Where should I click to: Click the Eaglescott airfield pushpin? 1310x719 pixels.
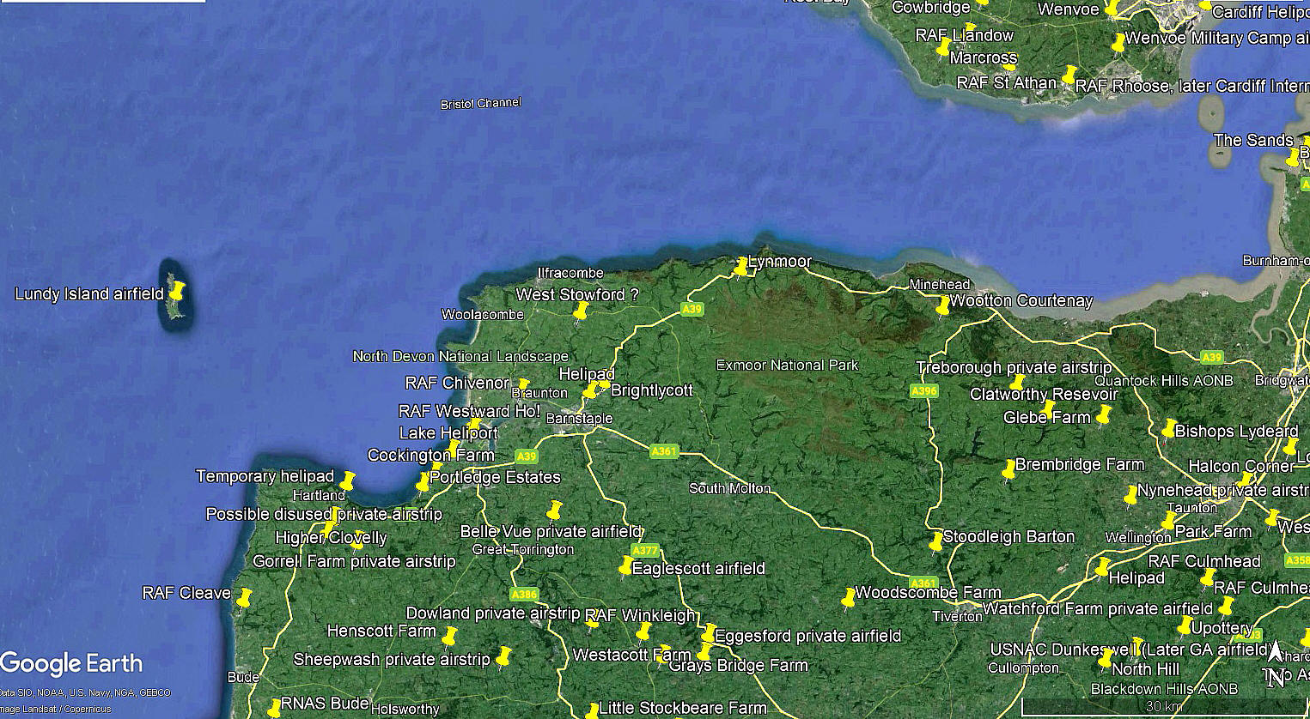pyautogui.click(x=626, y=566)
